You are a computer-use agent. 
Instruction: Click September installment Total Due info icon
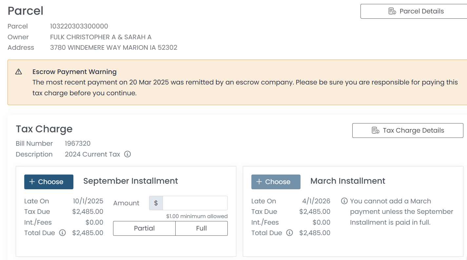point(62,233)
